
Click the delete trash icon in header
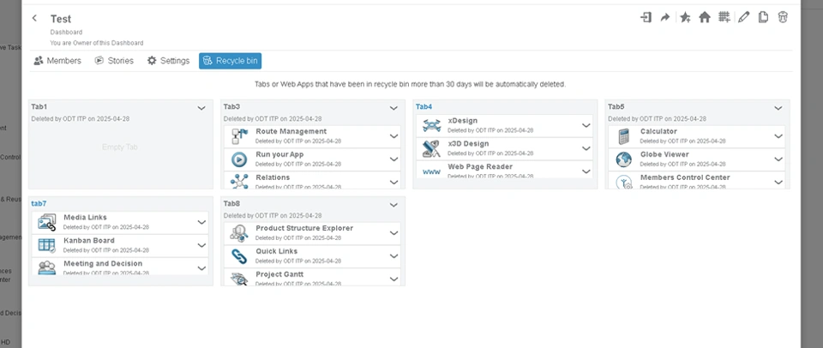783,17
